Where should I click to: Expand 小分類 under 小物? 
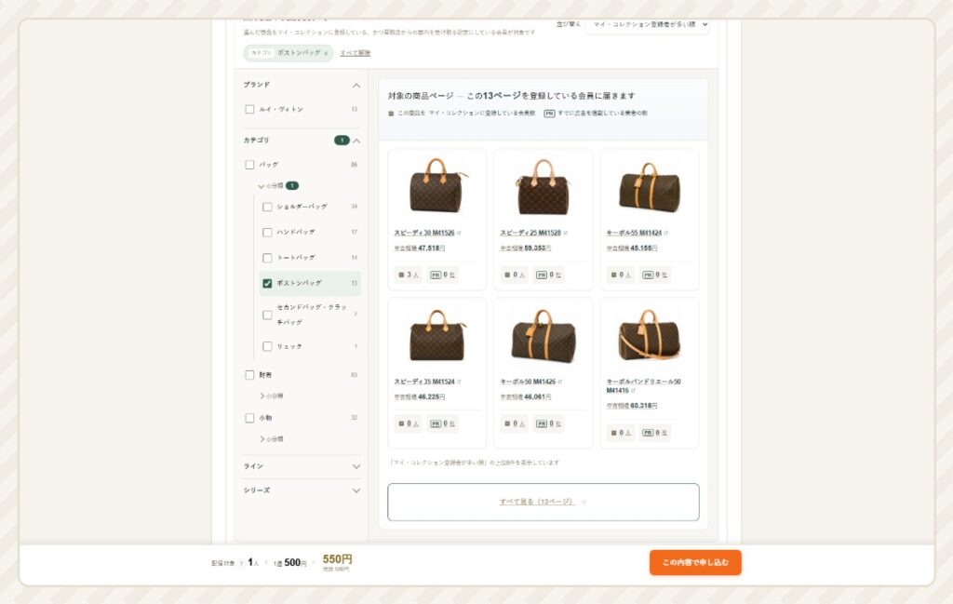272,438
